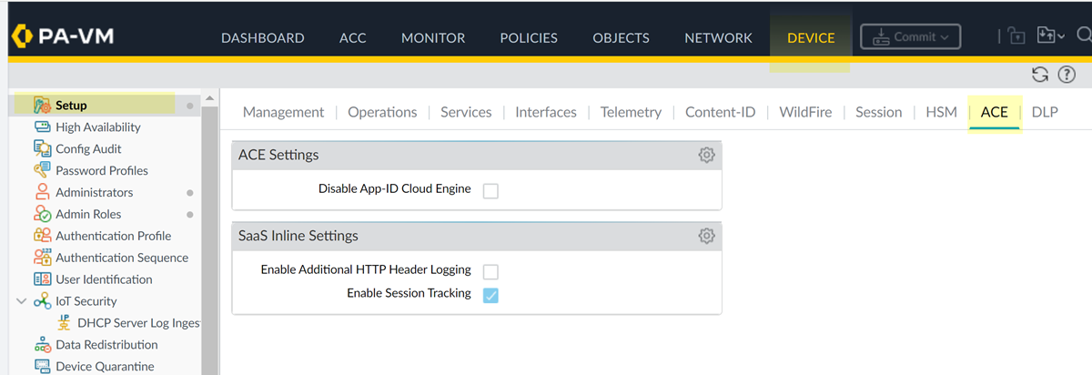This screenshot has width=1092, height=375.
Task: Click the config lock icon
Action: point(1016,37)
